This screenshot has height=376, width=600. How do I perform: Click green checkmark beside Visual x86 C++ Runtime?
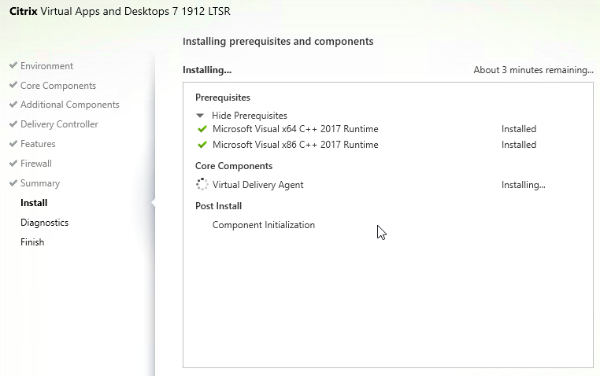tap(202, 145)
